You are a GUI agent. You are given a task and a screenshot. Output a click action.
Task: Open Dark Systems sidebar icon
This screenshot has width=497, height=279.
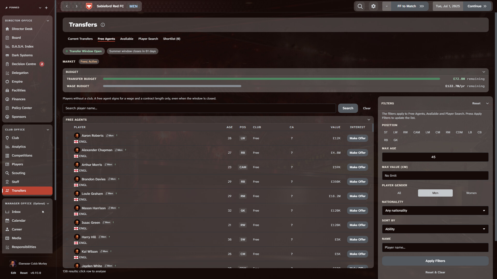tap(7, 55)
